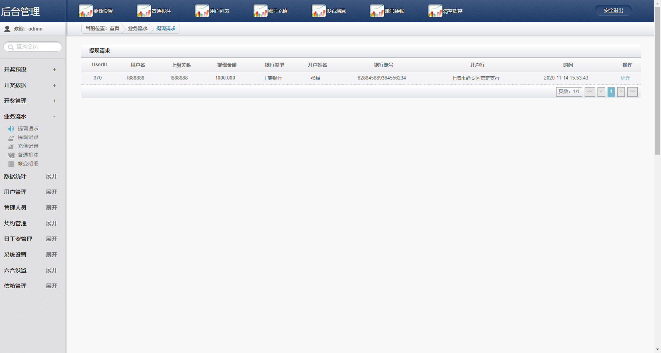Click the 用户列表 toolbar icon

point(202,11)
